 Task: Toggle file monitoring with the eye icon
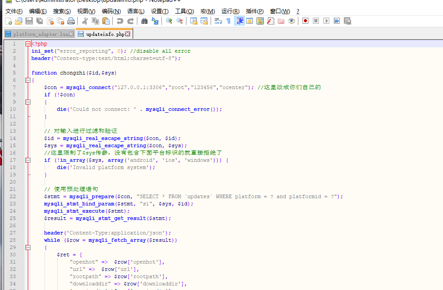point(292,21)
